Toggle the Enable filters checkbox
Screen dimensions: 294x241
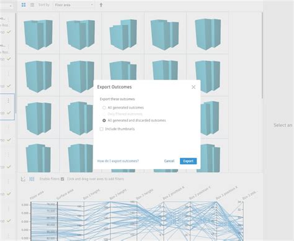tap(62, 179)
